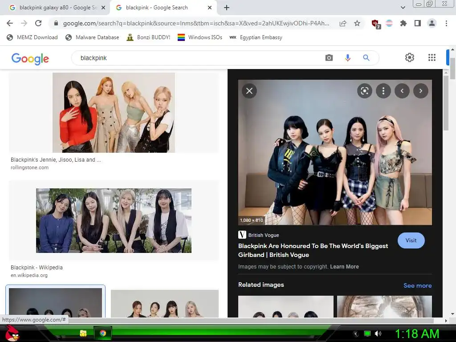
Task: Open MEMZ Download bookmark
Action: (x=32, y=37)
